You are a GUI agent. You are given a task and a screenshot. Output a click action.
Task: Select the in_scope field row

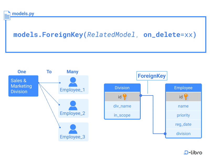tap(122, 115)
